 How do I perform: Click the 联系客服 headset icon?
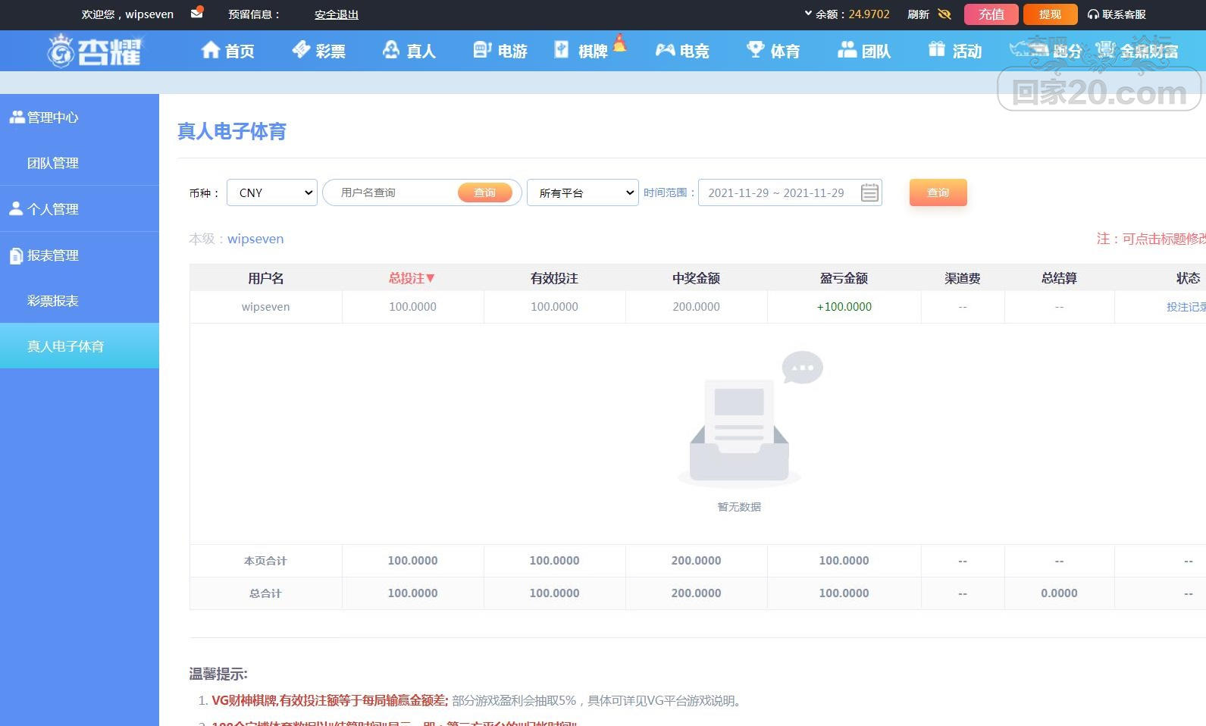click(1093, 14)
